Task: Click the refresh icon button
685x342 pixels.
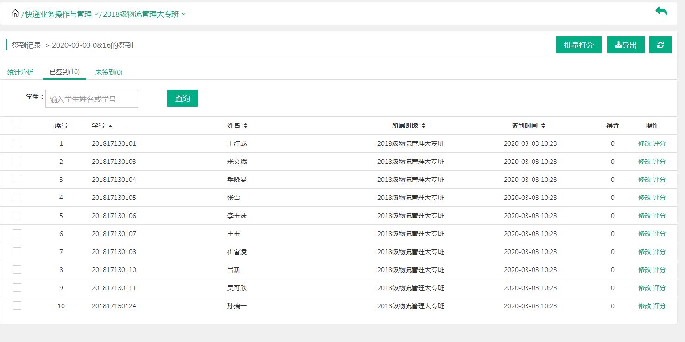Action: click(x=660, y=45)
